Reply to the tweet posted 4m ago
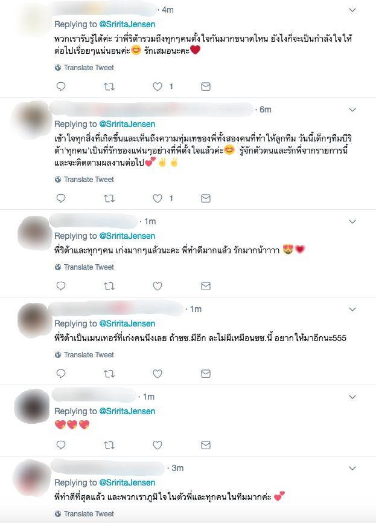Viewport: 376px width, 523px height. pos(61,86)
